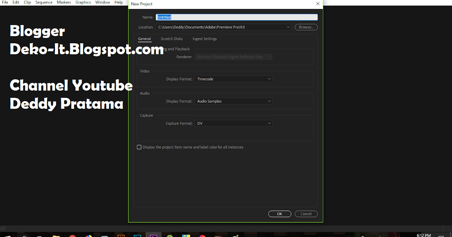Viewport: 452px width, 237px height.
Task: Open the Markers menu
Action: pos(64,2)
